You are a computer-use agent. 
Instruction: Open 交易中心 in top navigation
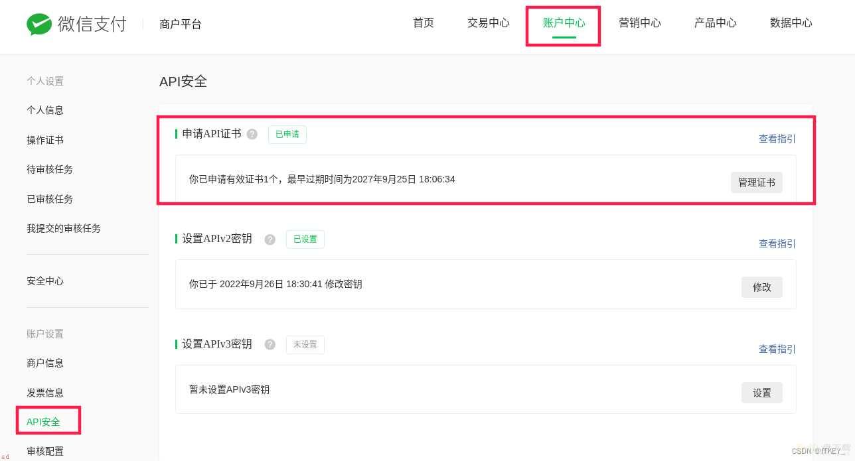pyautogui.click(x=489, y=23)
